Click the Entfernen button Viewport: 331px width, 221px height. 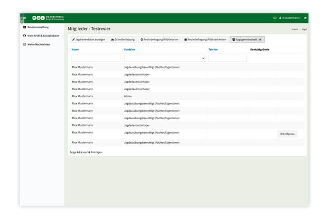(x=287, y=134)
